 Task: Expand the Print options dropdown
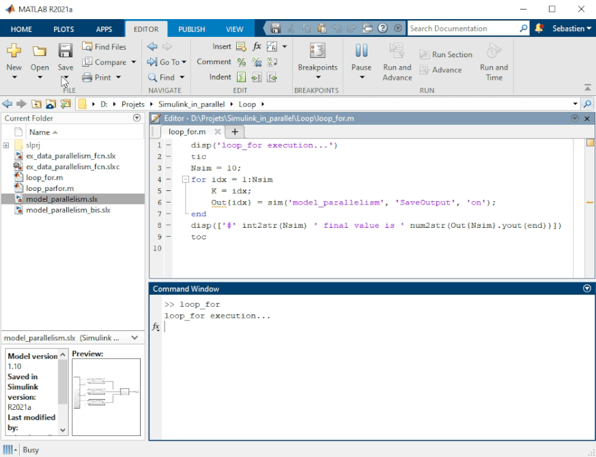pyautogui.click(x=119, y=78)
